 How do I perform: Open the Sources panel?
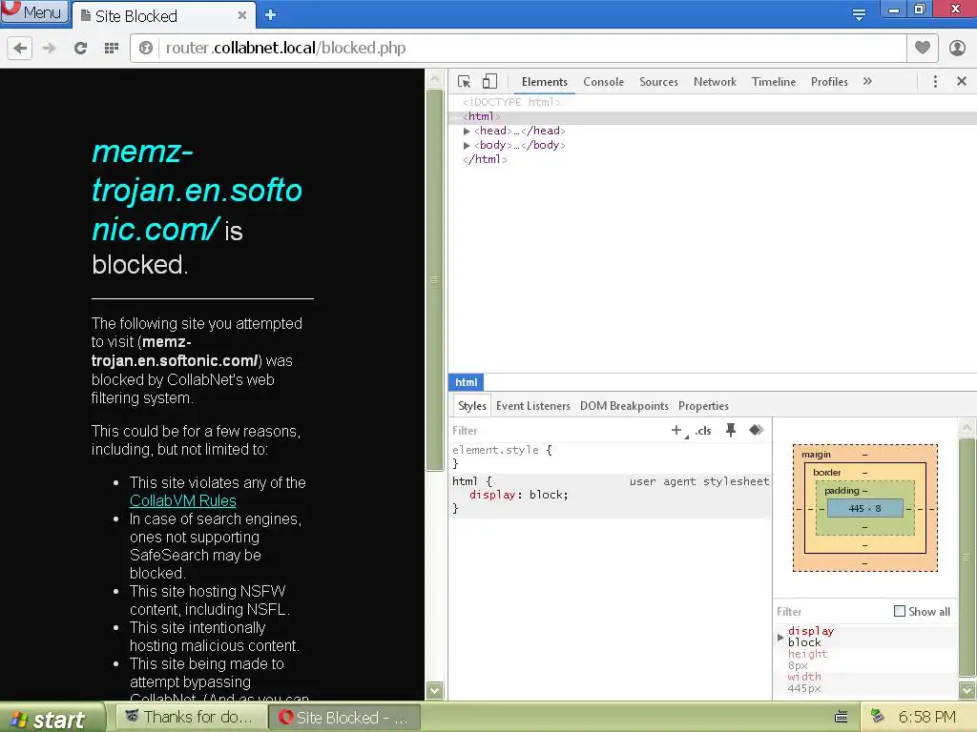pyautogui.click(x=658, y=82)
